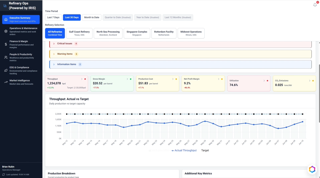Viewport: 320px width, 178px height.
Task: Click the Market Intelligence trend icon
Action: click(6, 82)
